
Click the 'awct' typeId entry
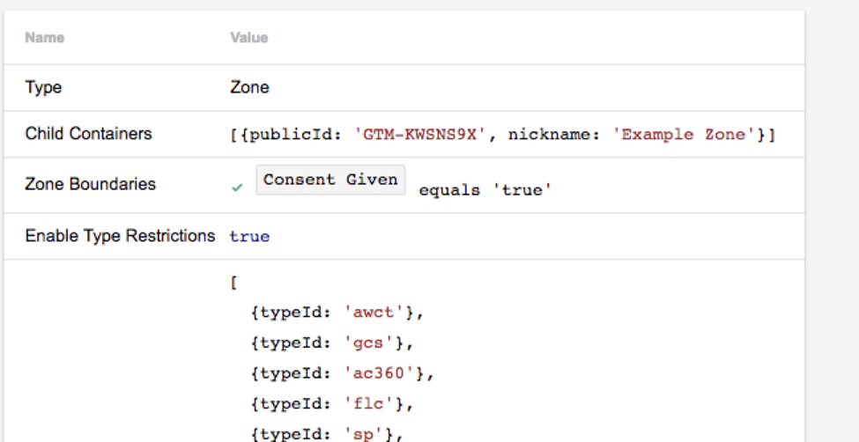tap(337, 313)
